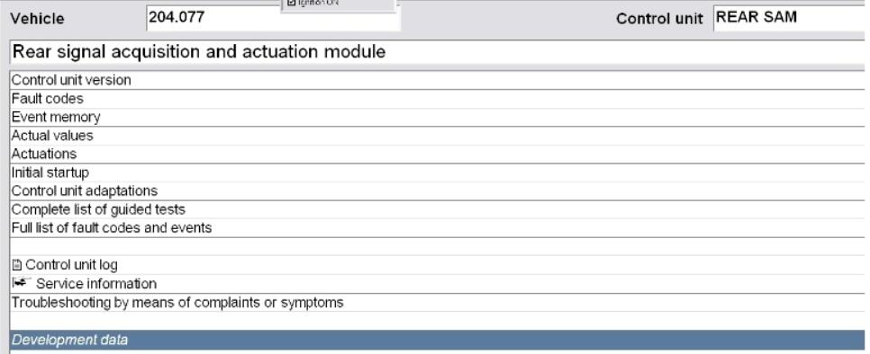The height and width of the screenshot is (354, 870).
Task: Open Event memory
Action: coord(437,118)
